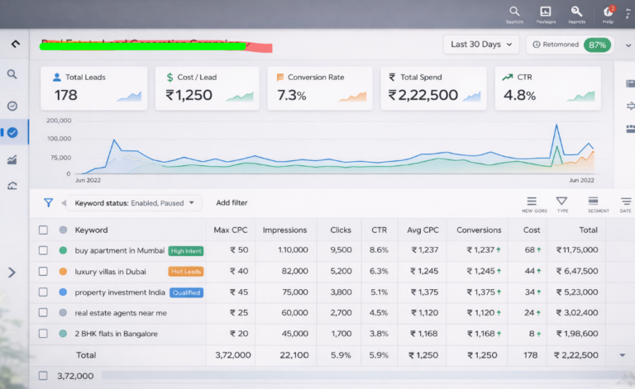This screenshot has height=389, width=635.
Task: Select checkbox for 'luxury villas in Dubai'
Action: point(44,271)
